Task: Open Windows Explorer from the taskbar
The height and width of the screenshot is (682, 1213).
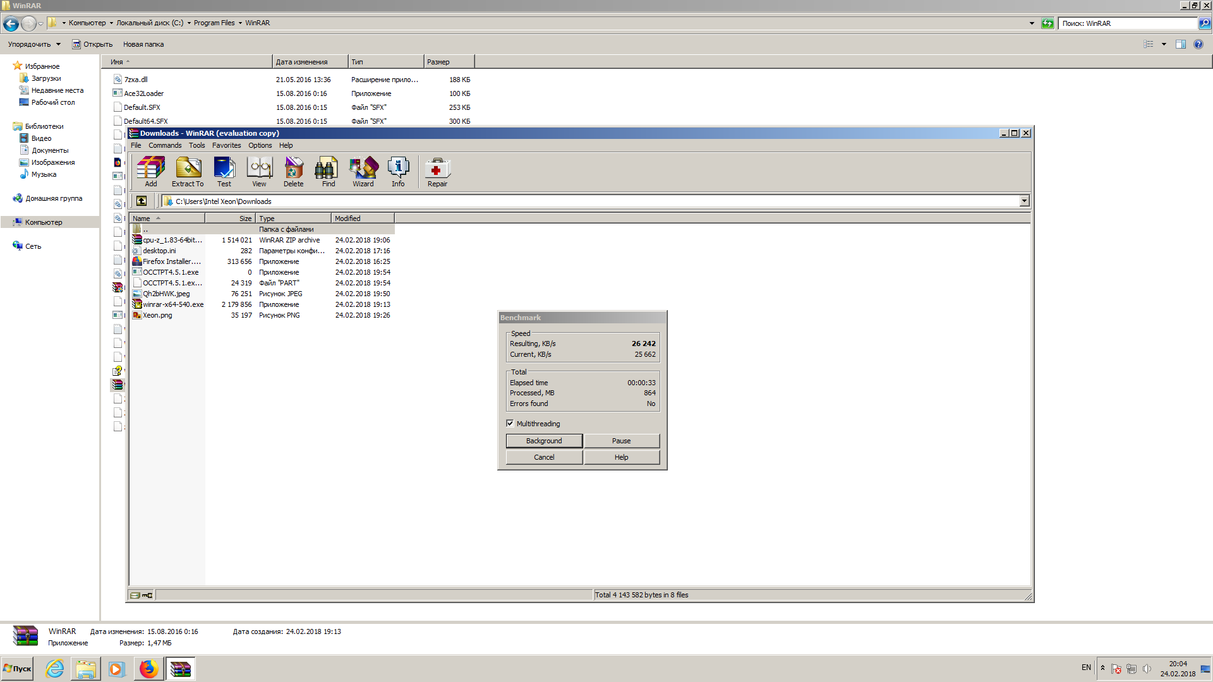Action: point(85,669)
